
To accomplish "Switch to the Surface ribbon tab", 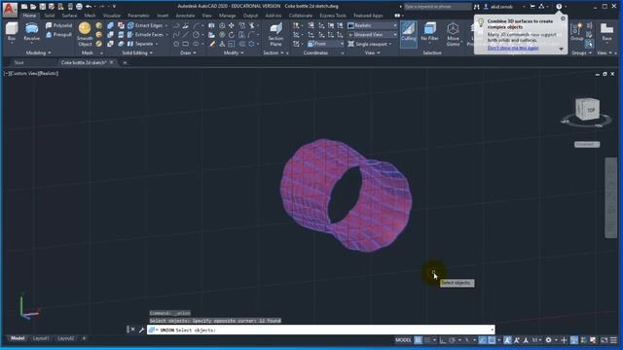I will 69,16.
